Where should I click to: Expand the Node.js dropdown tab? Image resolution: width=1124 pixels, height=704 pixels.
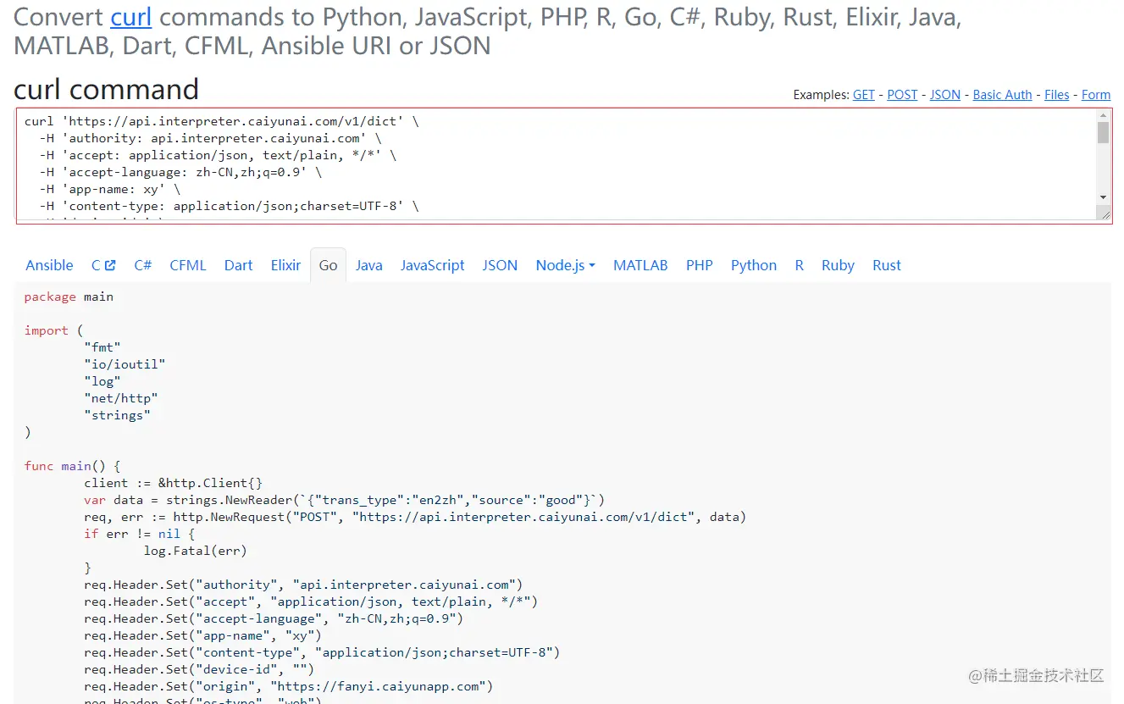565,265
